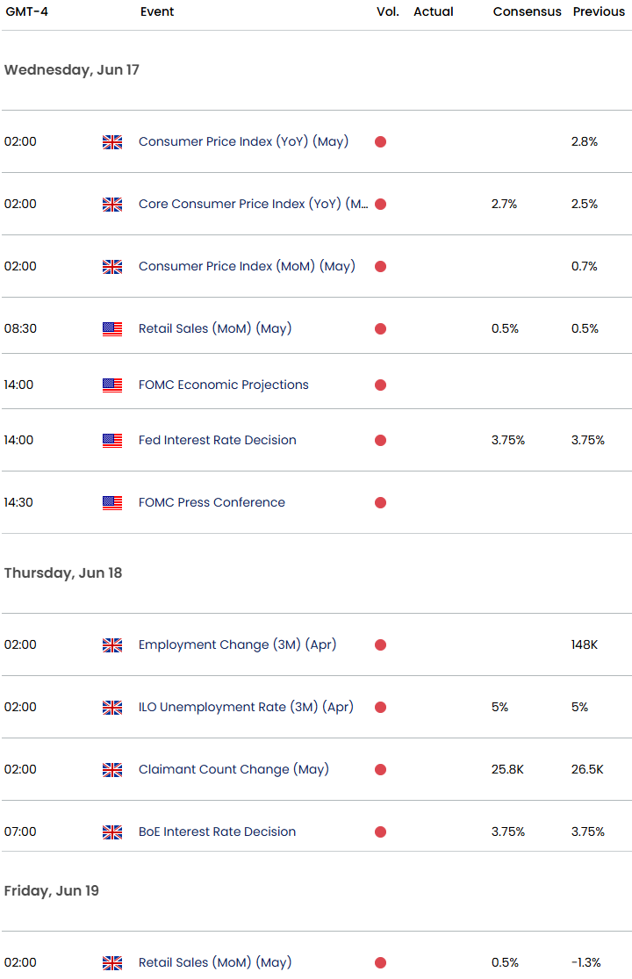
Task: Click US flag beside Retail Sales (MoM) Jun 17
Action: (x=112, y=329)
